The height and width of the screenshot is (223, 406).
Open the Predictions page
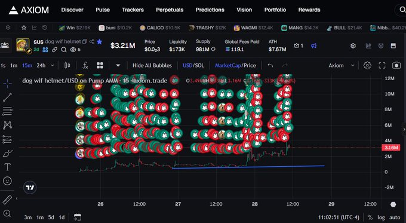pos(210,10)
